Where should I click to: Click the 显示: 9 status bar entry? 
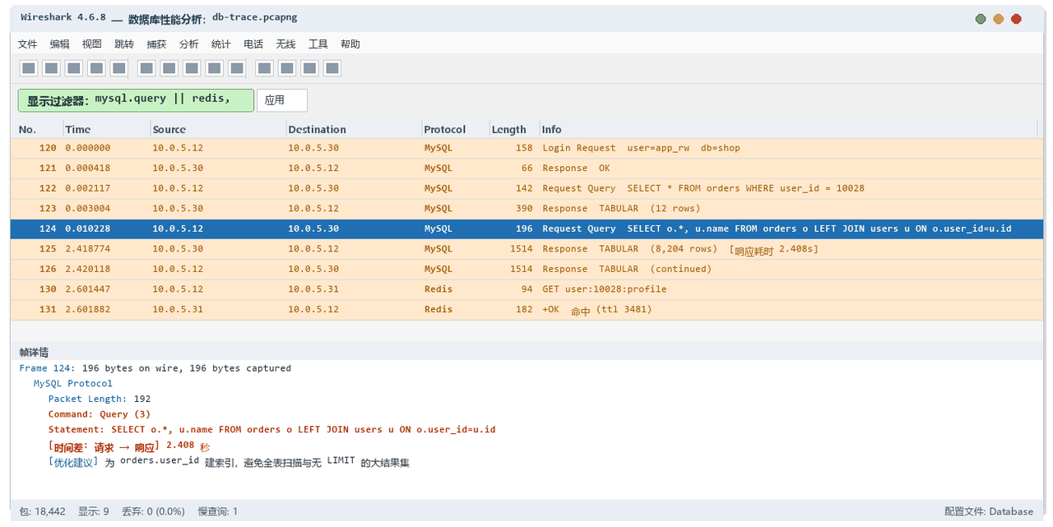(94, 511)
